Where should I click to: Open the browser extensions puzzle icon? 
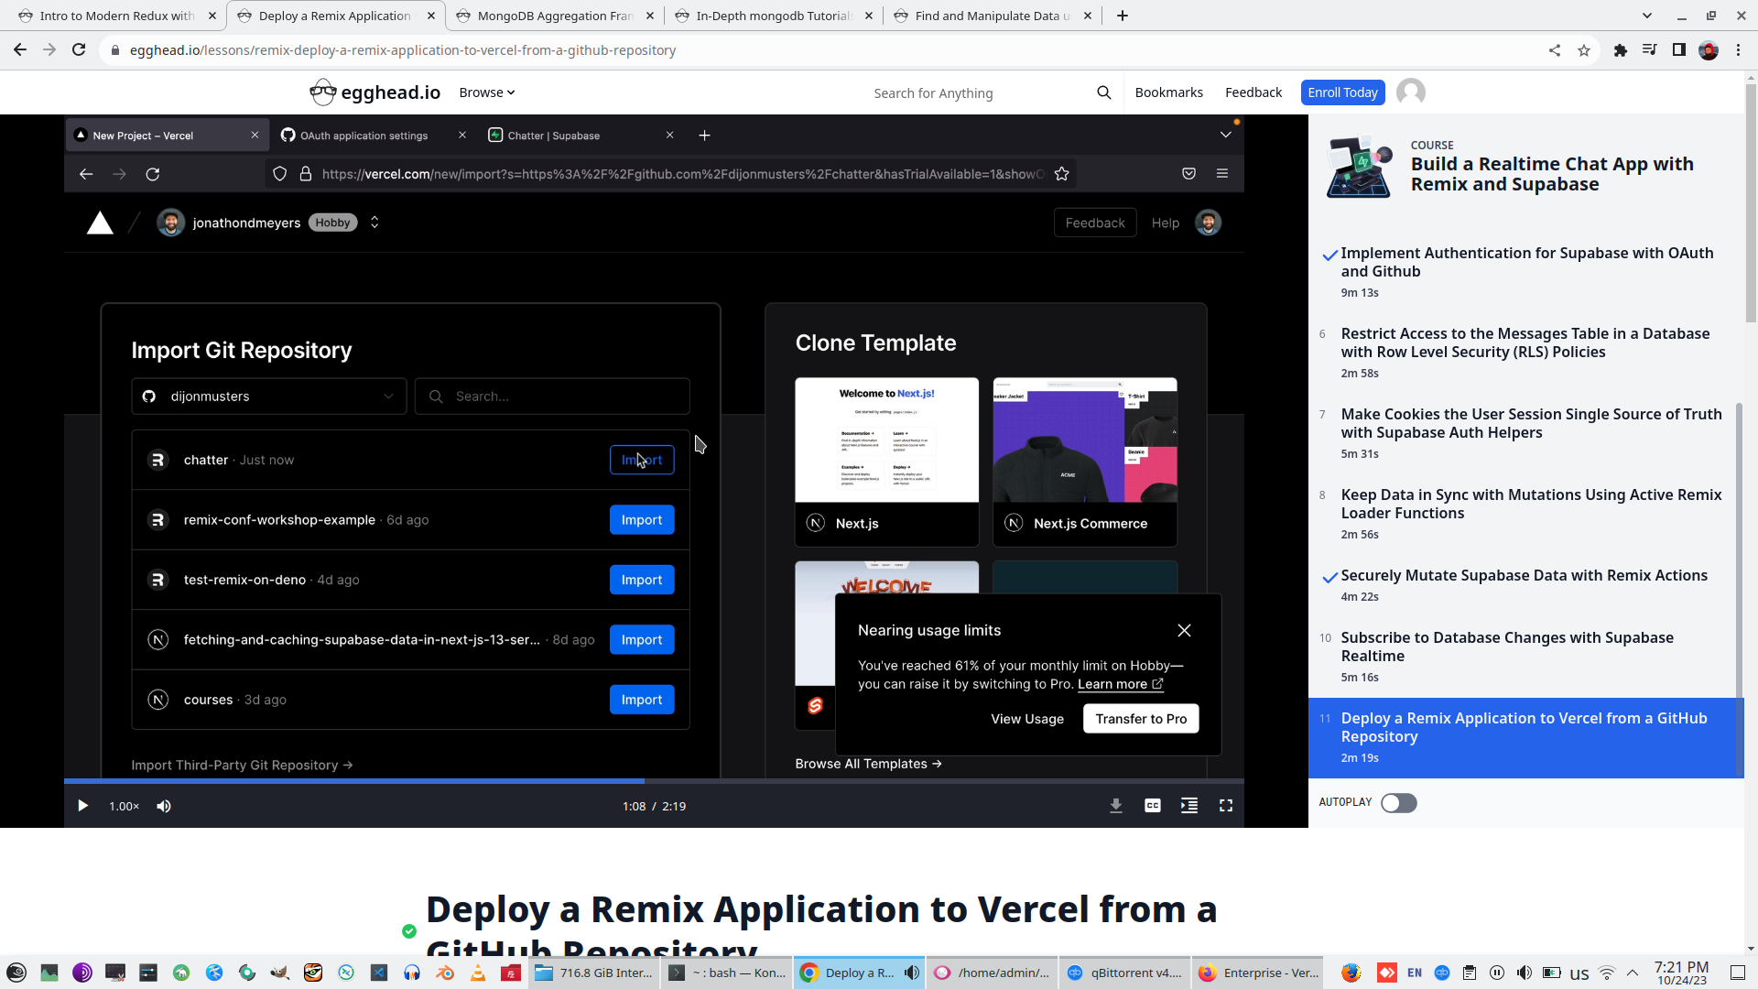click(x=1620, y=50)
